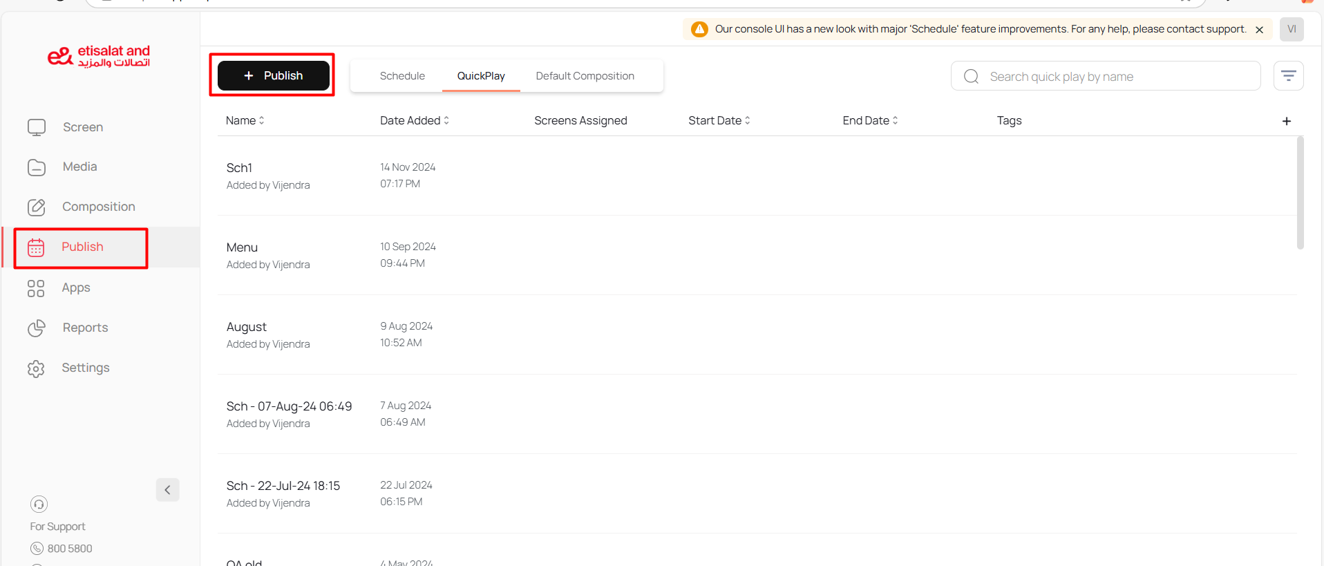Click the plus icon to add column
This screenshot has height=566, width=1324.
point(1286,121)
